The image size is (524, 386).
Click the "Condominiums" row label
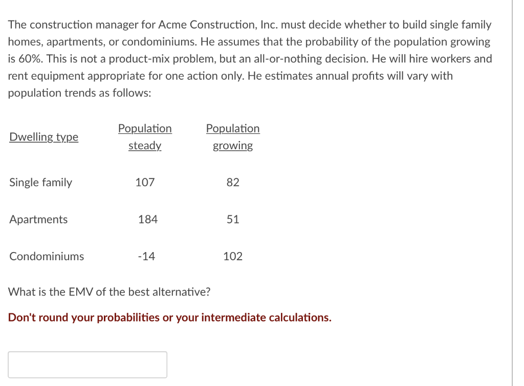[x=47, y=256]
